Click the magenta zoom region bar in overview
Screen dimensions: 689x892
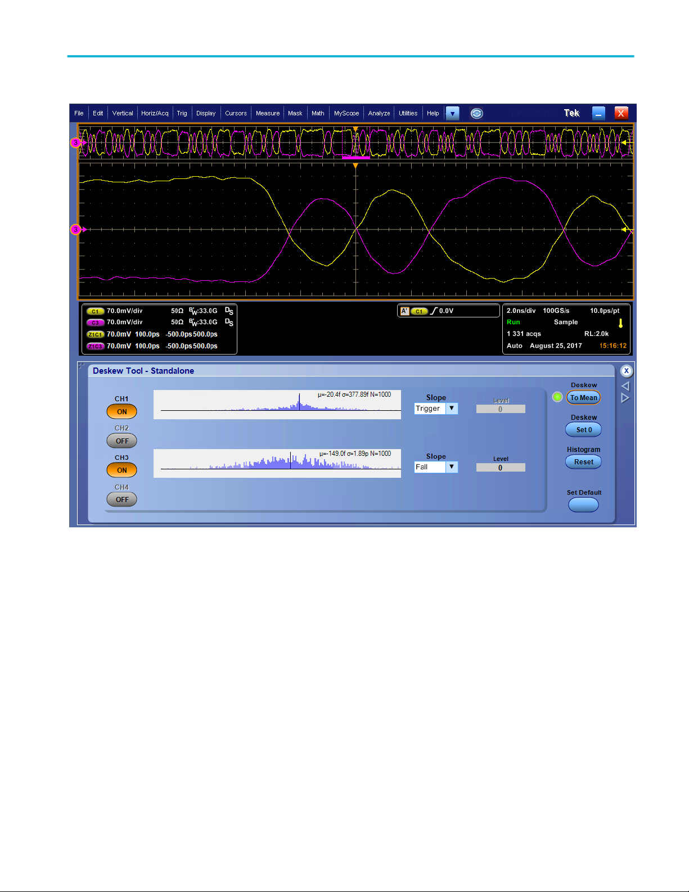pyautogui.click(x=355, y=158)
